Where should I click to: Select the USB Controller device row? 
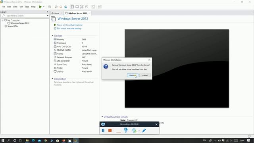click(75, 61)
